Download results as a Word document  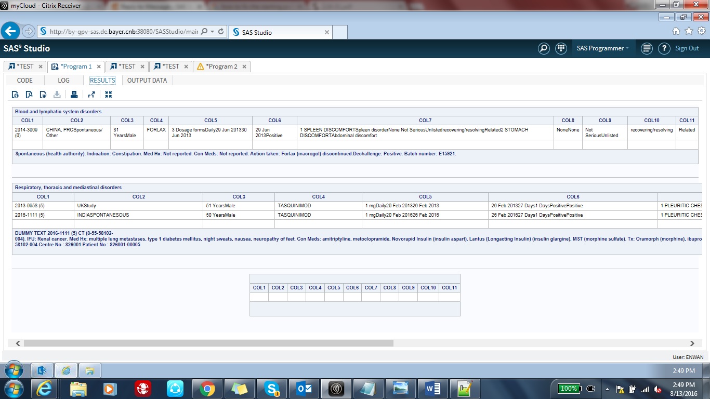(43, 94)
